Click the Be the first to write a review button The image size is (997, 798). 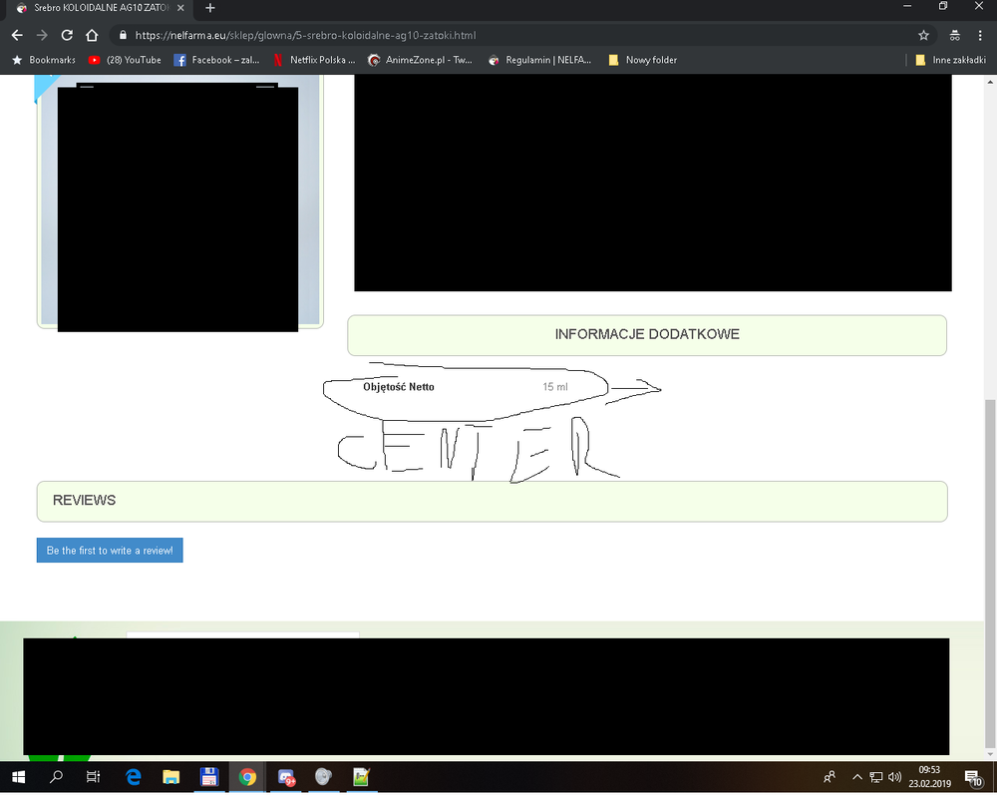110,550
